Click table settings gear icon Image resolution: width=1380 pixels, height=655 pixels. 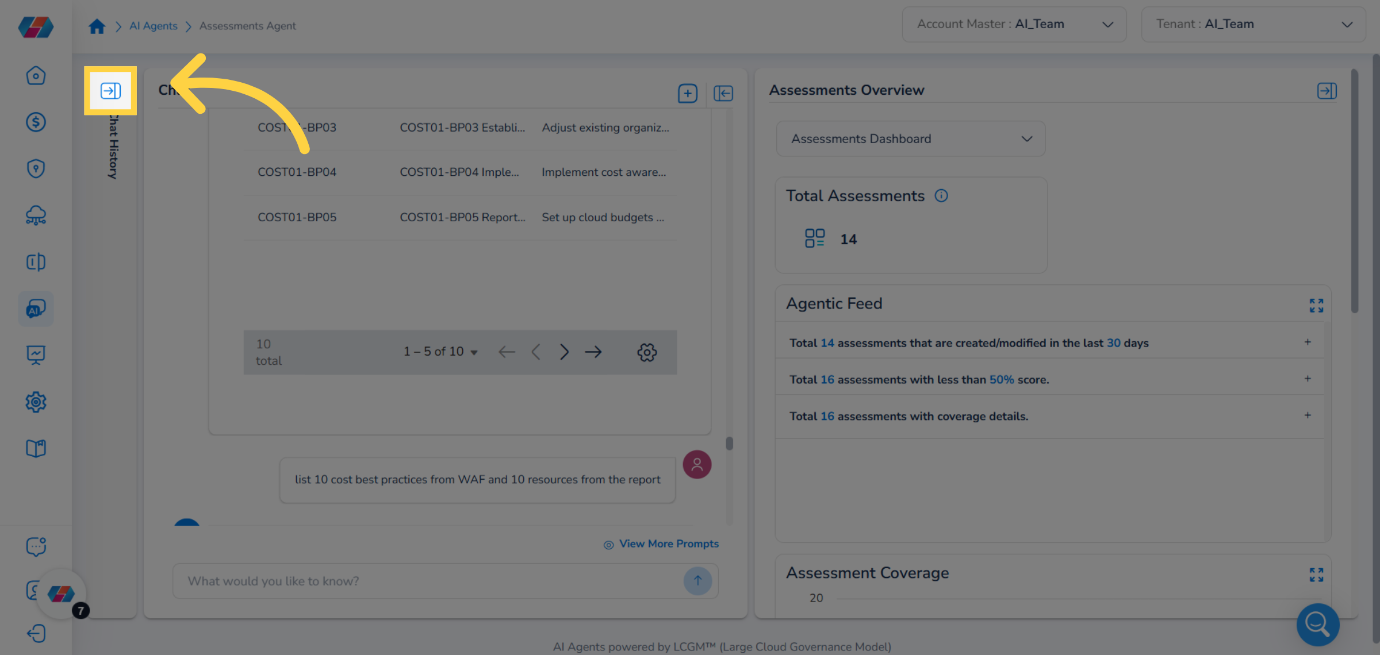point(647,352)
